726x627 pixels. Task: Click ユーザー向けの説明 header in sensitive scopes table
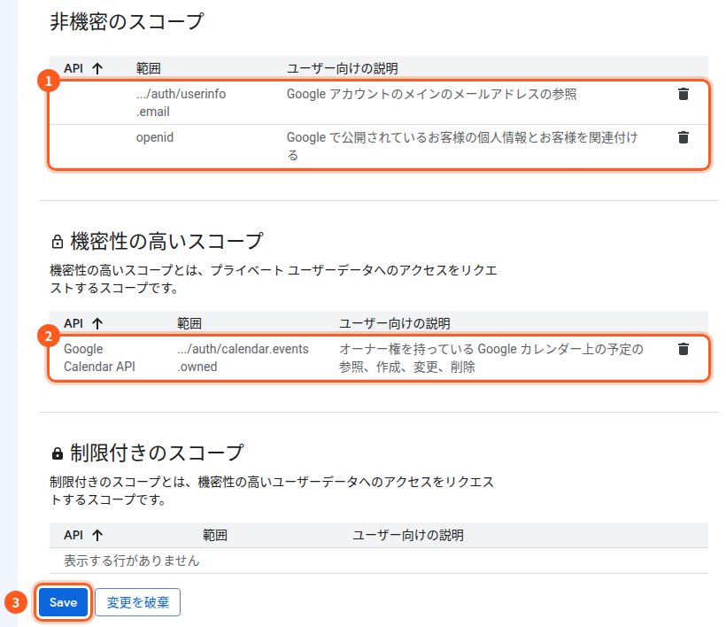[x=395, y=323]
